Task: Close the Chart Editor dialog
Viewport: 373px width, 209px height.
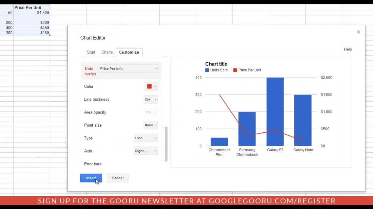Action: (x=358, y=32)
